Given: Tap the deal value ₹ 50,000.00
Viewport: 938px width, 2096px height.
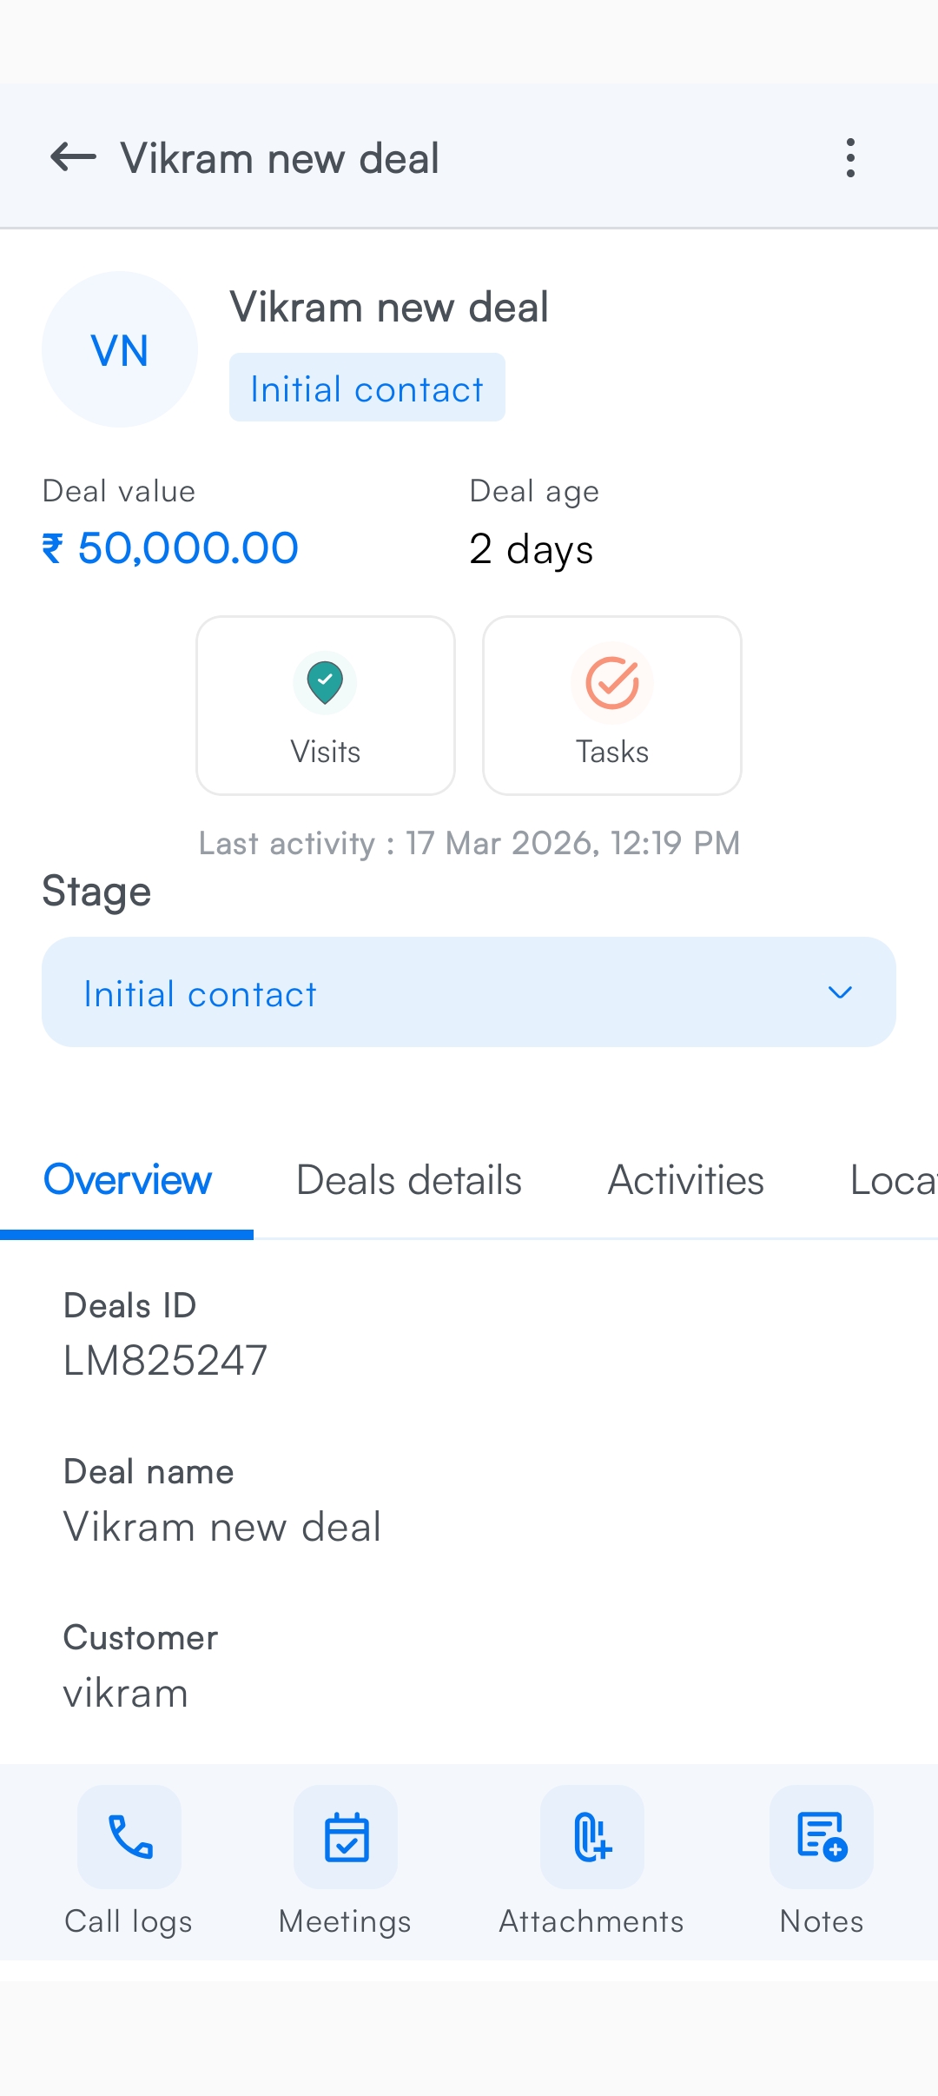Looking at the screenshot, I should 171,548.
